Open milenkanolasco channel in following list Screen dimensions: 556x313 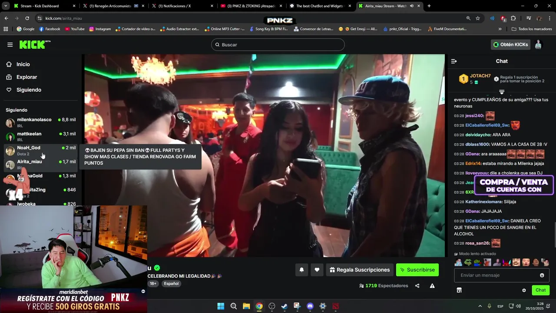(x=41, y=122)
